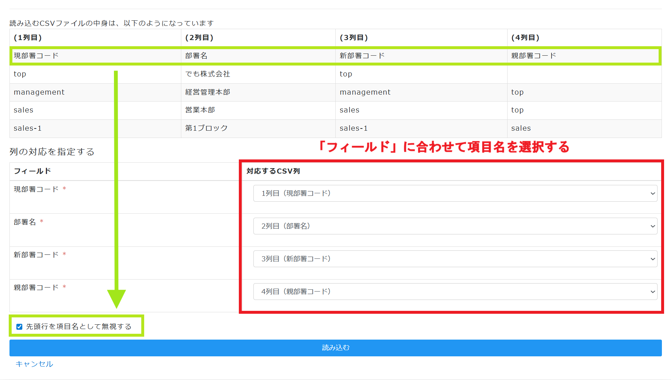This screenshot has width=671, height=380.
Task: Click the フィールド table header
Action: [32, 171]
